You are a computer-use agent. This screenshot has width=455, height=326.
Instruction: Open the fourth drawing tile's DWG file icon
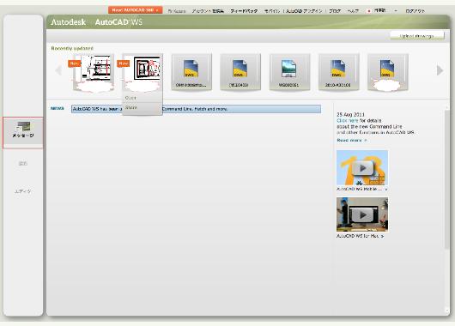point(240,69)
